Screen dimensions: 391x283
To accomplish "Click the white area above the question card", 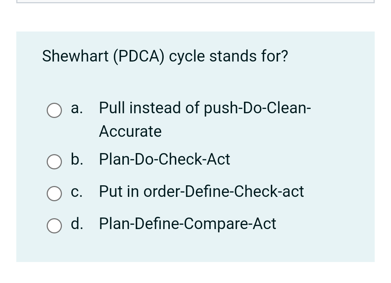I will tap(195, 18).
